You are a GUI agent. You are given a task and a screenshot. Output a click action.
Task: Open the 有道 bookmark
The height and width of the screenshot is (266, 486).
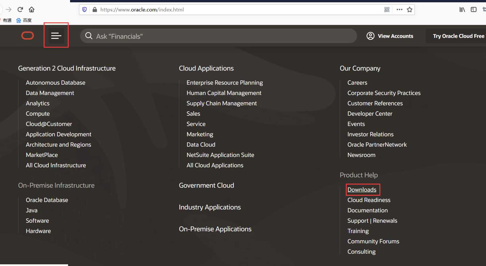[x=7, y=20]
